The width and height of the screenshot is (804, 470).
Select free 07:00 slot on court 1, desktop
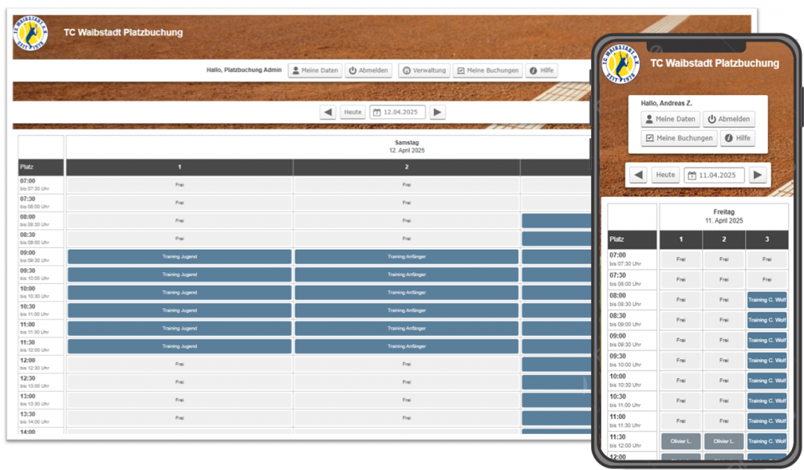tap(179, 185)
